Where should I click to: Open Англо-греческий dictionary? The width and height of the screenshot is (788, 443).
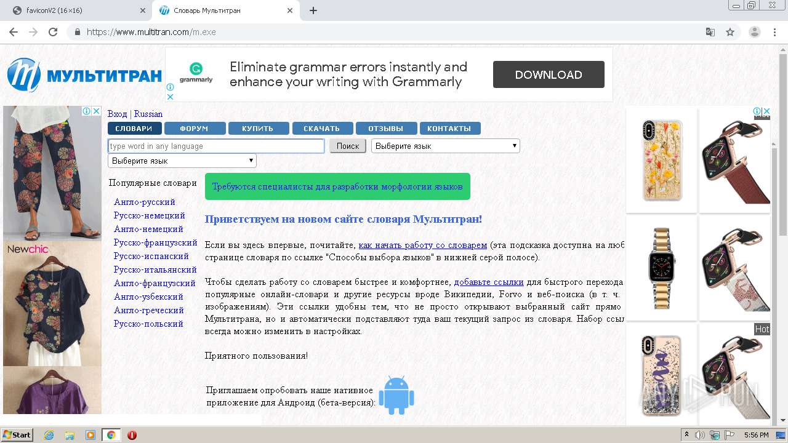click(x=149, y=310)
